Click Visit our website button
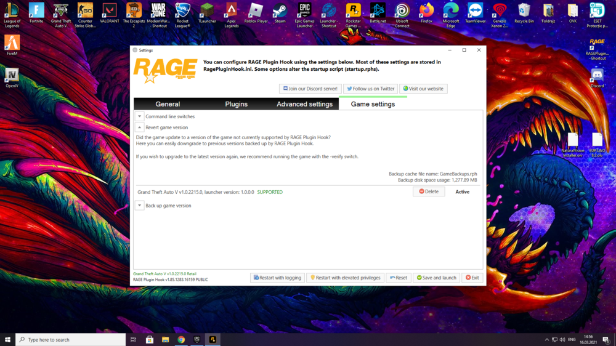 423,89
